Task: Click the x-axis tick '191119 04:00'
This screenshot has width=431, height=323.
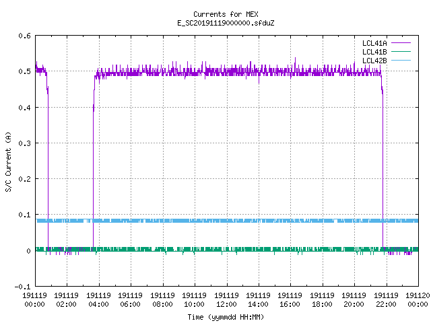Action: pos(99,300)
